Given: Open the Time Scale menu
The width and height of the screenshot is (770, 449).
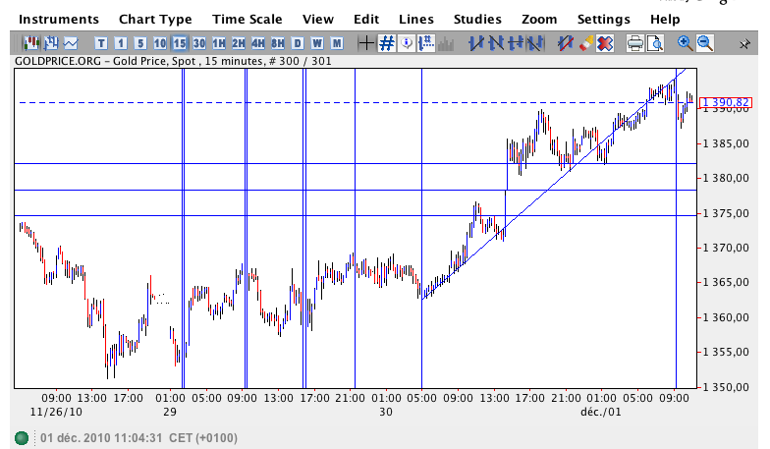Looking at the screenshot, I should 247,20.
